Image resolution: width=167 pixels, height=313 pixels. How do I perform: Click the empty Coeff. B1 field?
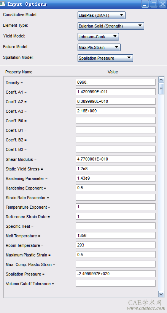click(116, 130)
